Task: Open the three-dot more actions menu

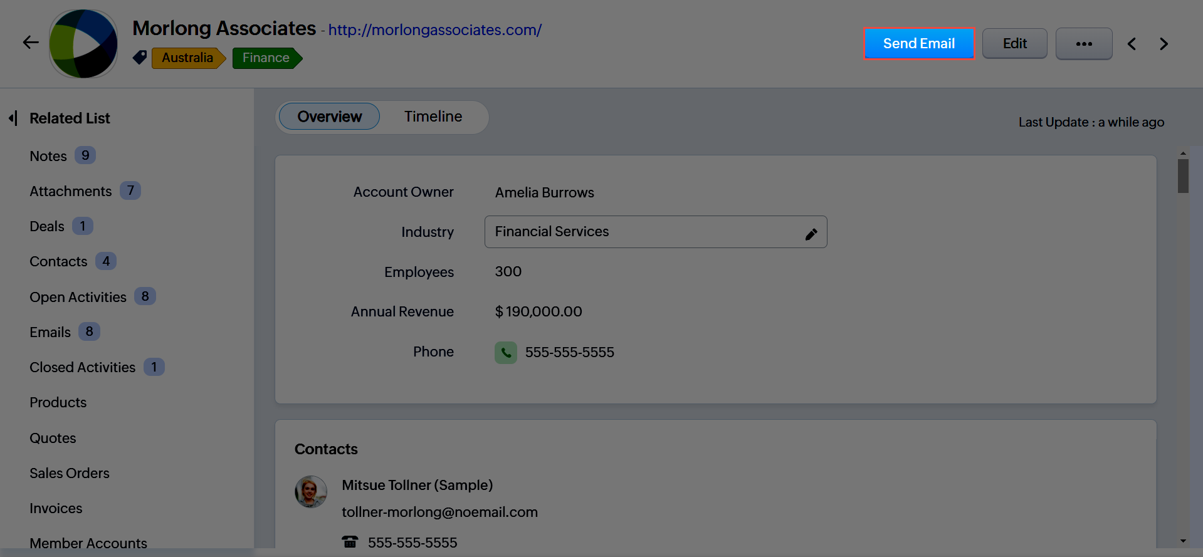Action: [1083, 44]
